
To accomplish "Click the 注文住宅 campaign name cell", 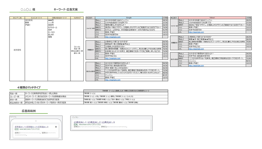I will point(17,49).
